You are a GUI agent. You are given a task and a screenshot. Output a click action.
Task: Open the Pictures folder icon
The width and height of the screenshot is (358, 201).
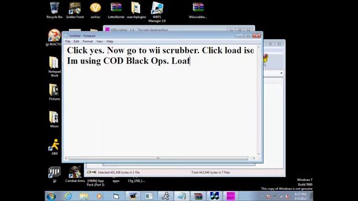coord(54,92)
